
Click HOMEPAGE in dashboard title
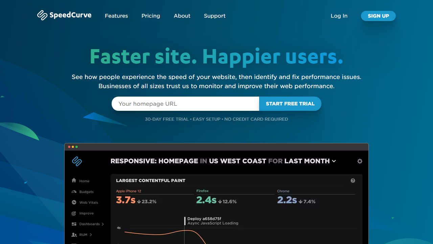(x=178, y=161)
